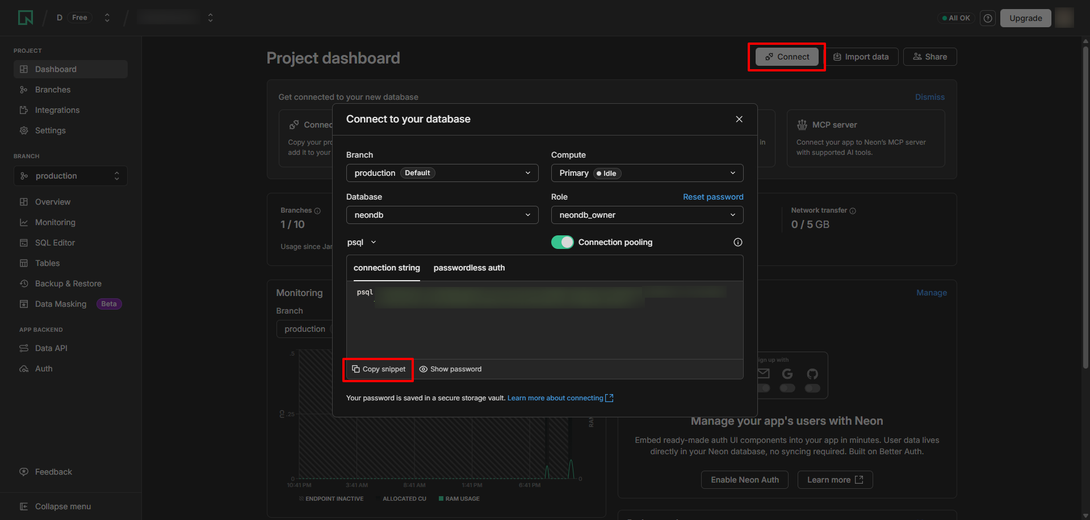1090x520 pixels.
Task: Select the connection string tab
Action: pyautogui.click(x=387, y=268)
